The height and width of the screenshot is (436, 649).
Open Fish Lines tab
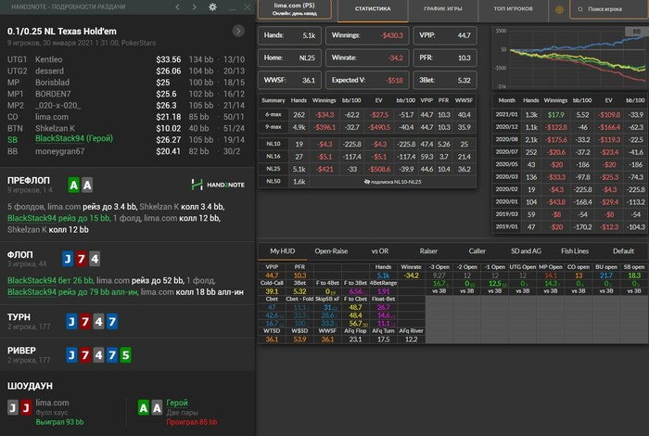pos(575,250)
